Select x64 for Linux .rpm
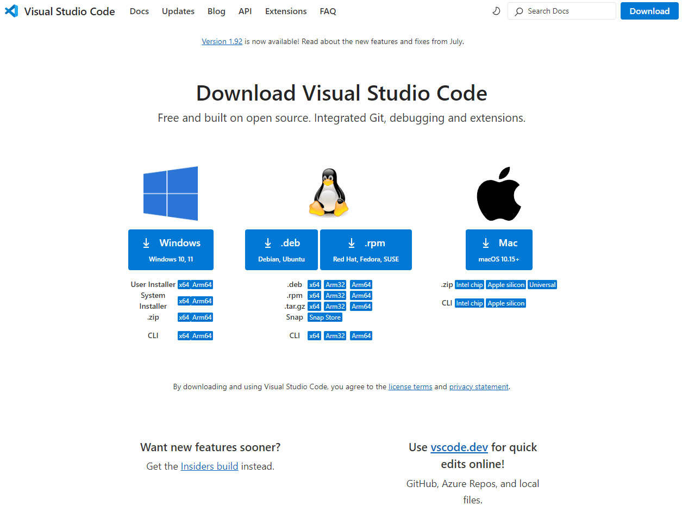 pos(314,296)
